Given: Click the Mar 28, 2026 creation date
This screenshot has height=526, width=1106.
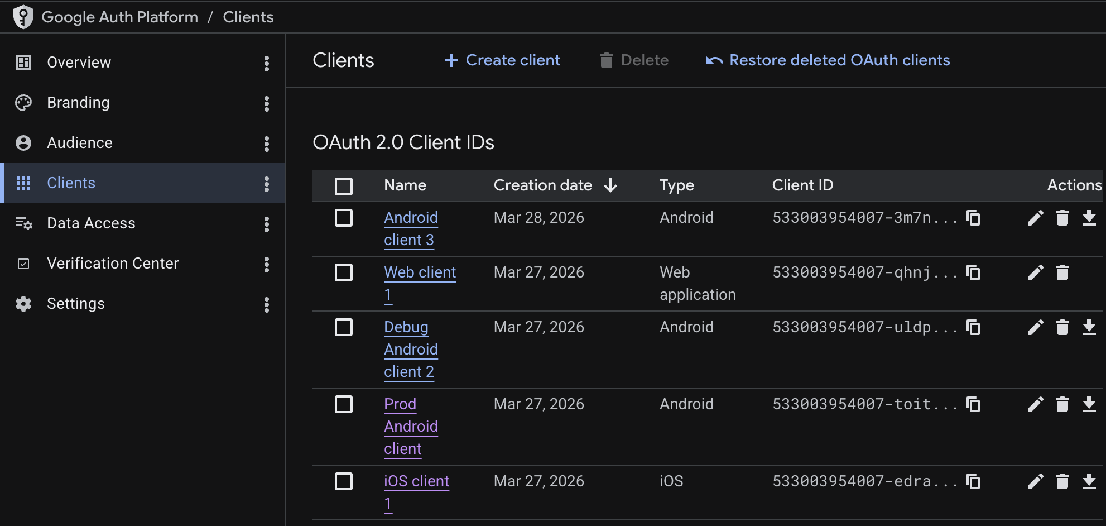Looking at the screenshot, I should point(539,218).
